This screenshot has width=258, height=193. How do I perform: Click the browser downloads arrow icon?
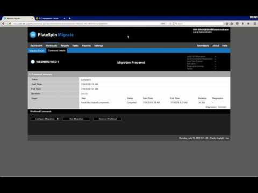243,24
